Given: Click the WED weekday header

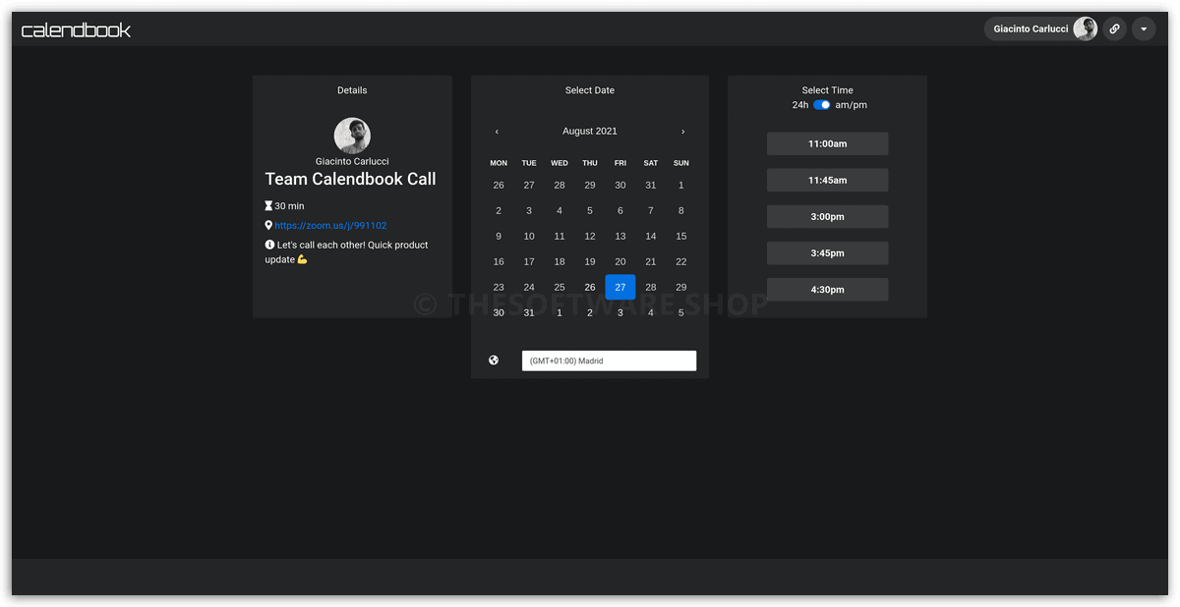Looking at the screenshot, I should (560, 163).
